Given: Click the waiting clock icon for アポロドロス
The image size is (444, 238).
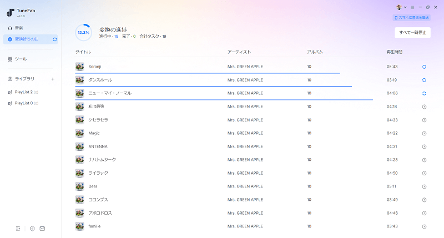Looking at the screenshot, I should tap(424, 213).
